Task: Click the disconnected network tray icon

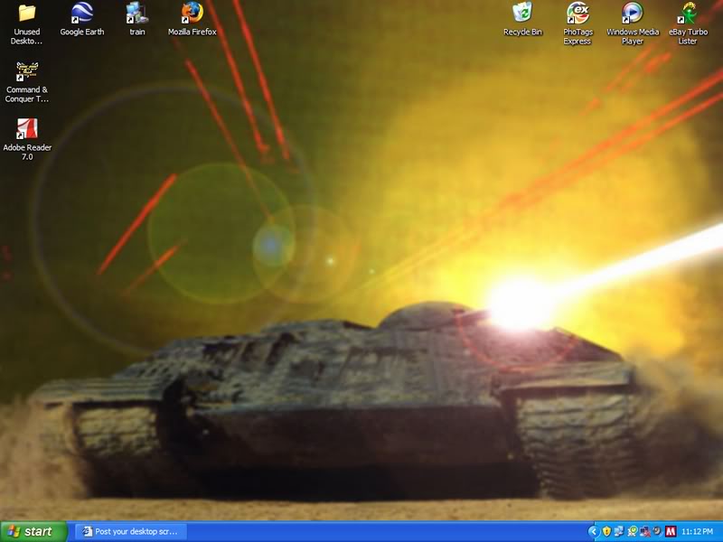Action: tap(644, 532)
